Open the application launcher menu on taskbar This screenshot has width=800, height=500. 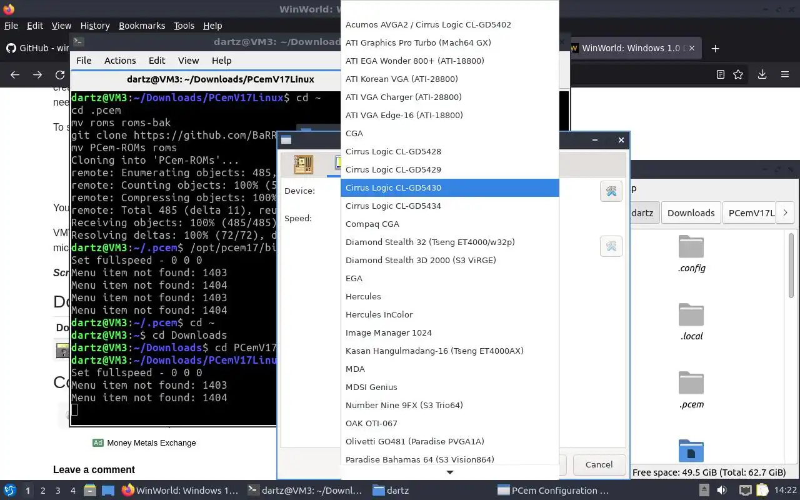tap(9, 490)
